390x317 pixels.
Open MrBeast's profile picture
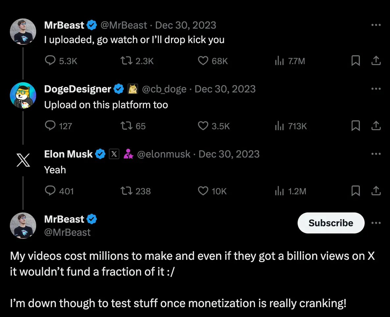[x=23, y=32]
